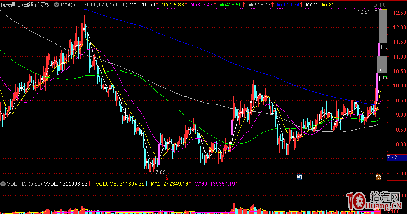Image resolution: width=407 pixels, height=214 pixels.
Task: Toggle the side panel layout icon
Action: pos(383,5)
